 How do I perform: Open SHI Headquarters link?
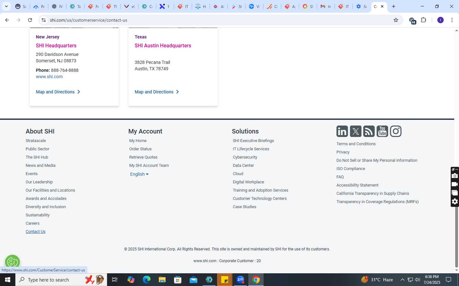click(56, 45)
